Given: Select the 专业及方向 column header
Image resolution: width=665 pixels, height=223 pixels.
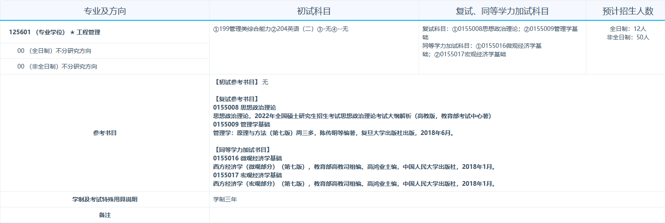Looking at the screenshot, I should [x=105, y=11].
